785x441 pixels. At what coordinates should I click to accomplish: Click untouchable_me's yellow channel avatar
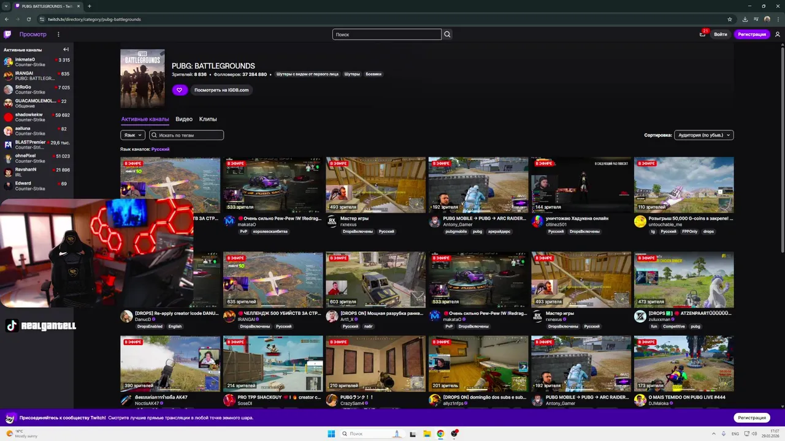click(640, 222)
